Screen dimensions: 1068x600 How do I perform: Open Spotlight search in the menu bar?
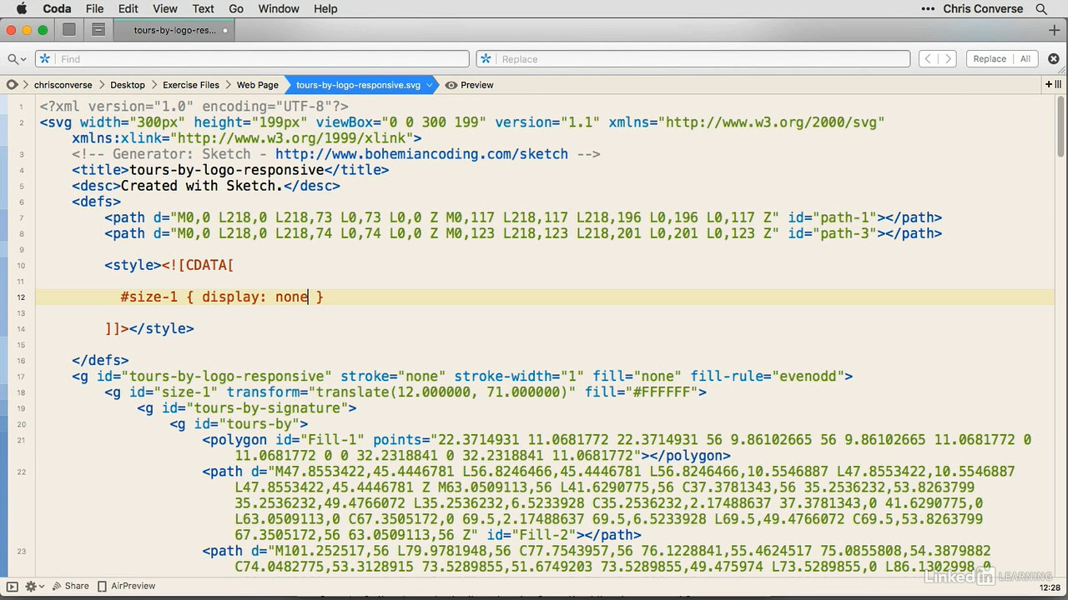1041,8
